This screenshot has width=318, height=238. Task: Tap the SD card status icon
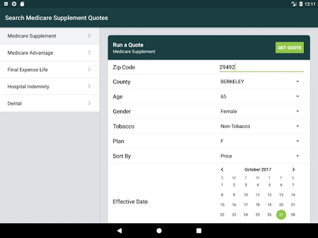[22, 4]
